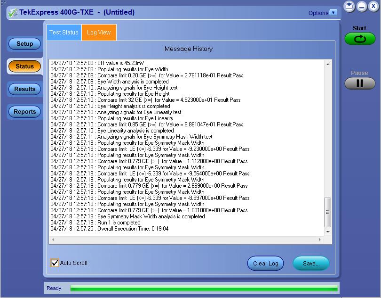Viewport: 381px width, 298px height.
Task: Click the Save... button
Action: click(x=311, y=264)
